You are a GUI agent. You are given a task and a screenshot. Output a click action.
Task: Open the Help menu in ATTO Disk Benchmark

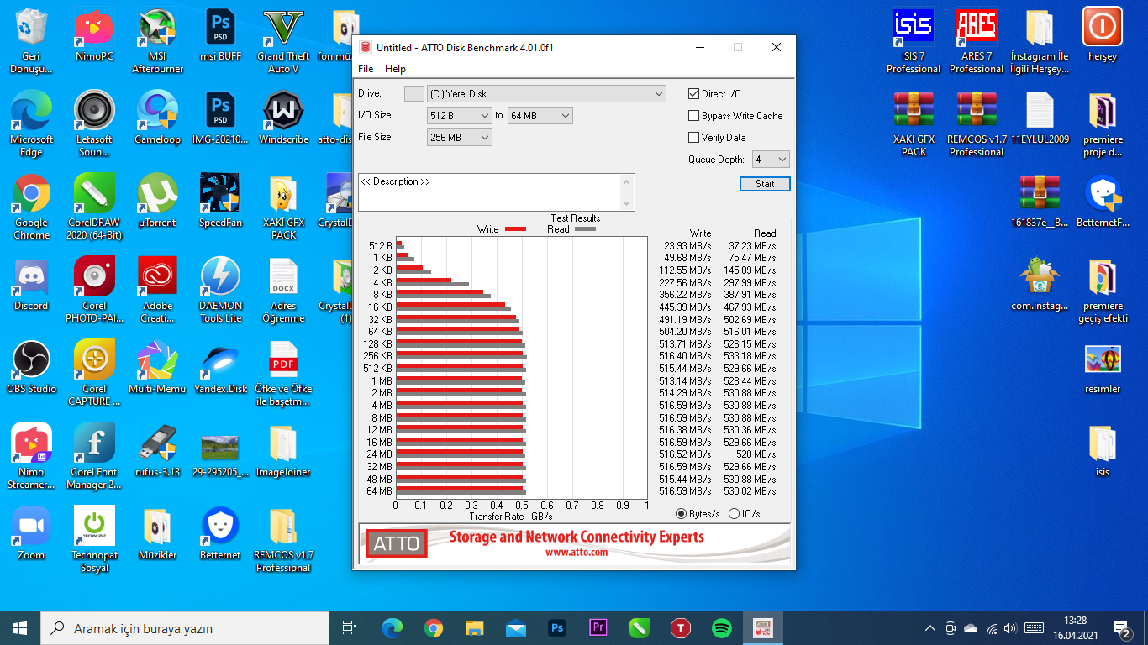point(395,69)
